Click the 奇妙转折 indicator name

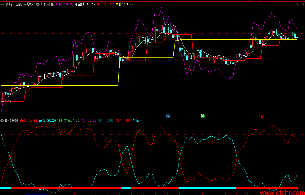pyautogui.click(x=47, y=4)
